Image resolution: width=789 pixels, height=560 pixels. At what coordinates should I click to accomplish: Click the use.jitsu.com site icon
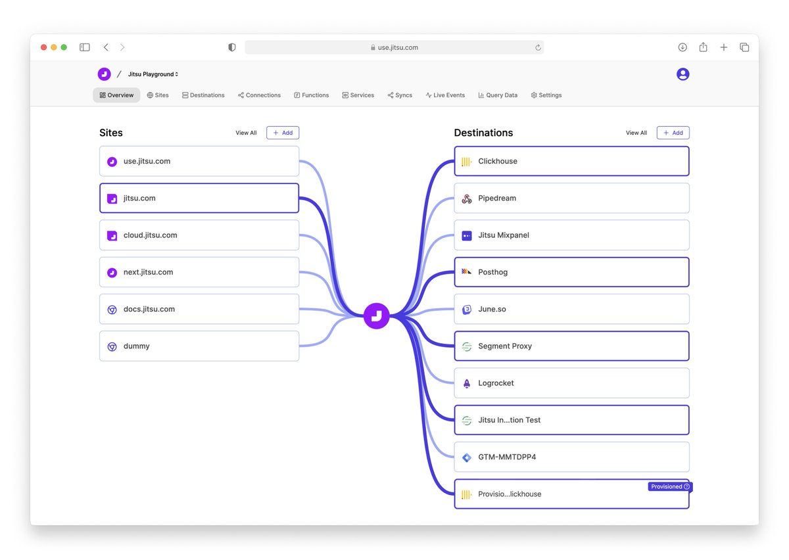point(112,162)
